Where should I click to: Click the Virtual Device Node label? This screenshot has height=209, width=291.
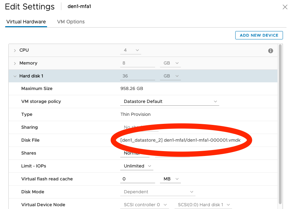click(43, 205)
